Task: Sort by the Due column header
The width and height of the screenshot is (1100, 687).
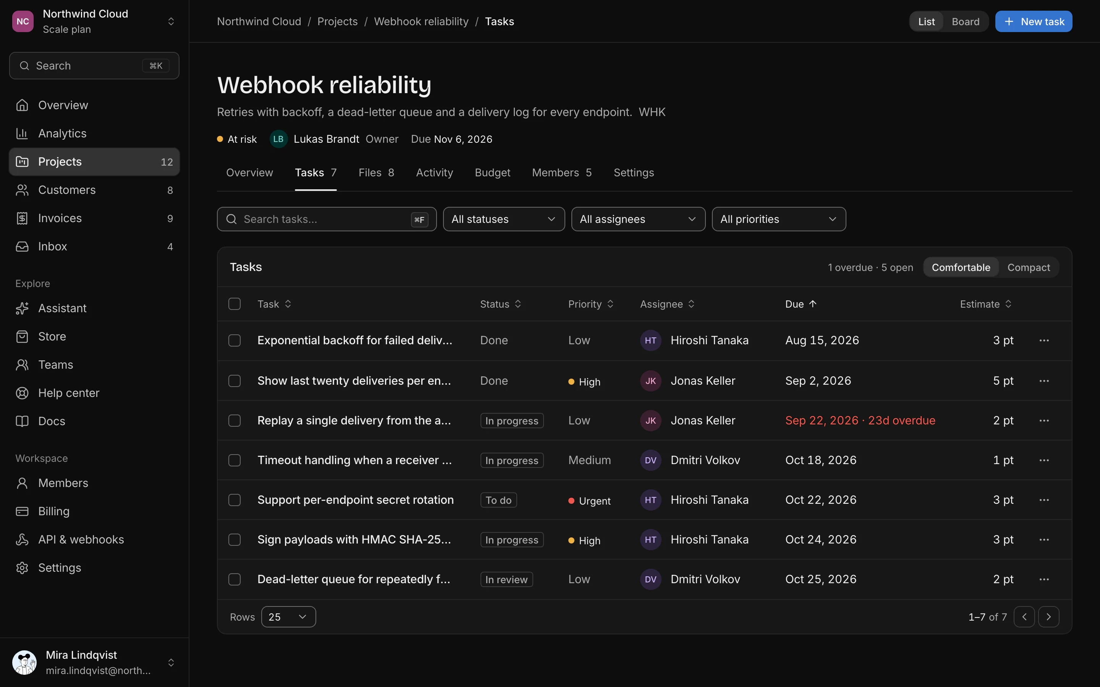Action: click(x=801, y=304)
